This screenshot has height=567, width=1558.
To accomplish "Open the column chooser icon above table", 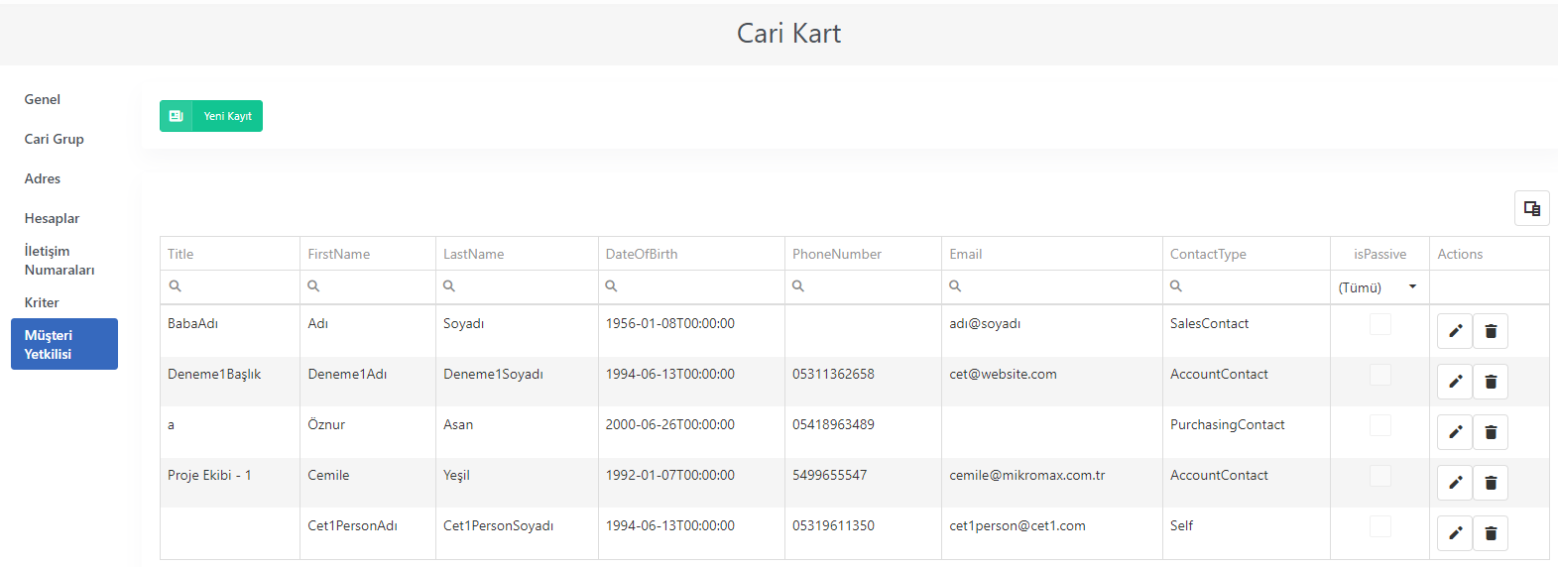I will (x=1532, y=208).
